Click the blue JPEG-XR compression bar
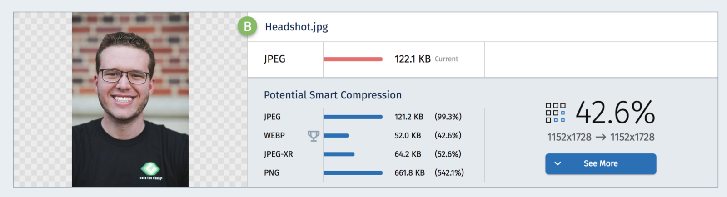 tap(339, 154)
